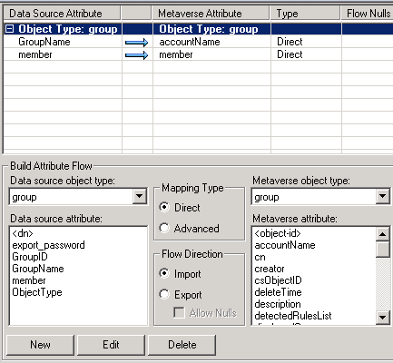Image resolution: width=393 pixels, height=363 pixels.
Task: Click the New button
Action: [40, 345]
